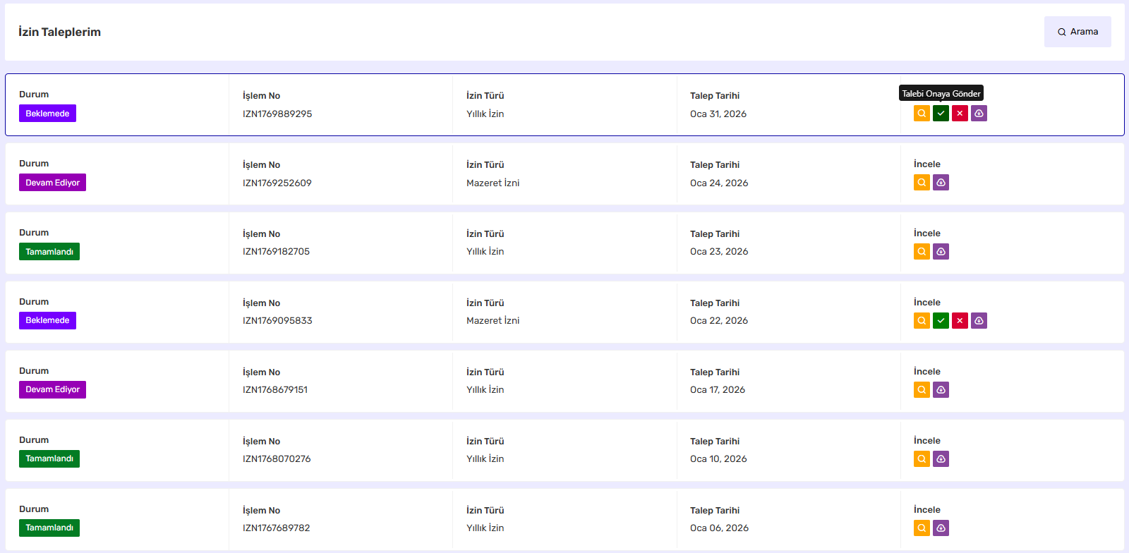Download request IZN1769252609 via cloud icon
Screen dimensions: 1129x553
tap(941, 183)
